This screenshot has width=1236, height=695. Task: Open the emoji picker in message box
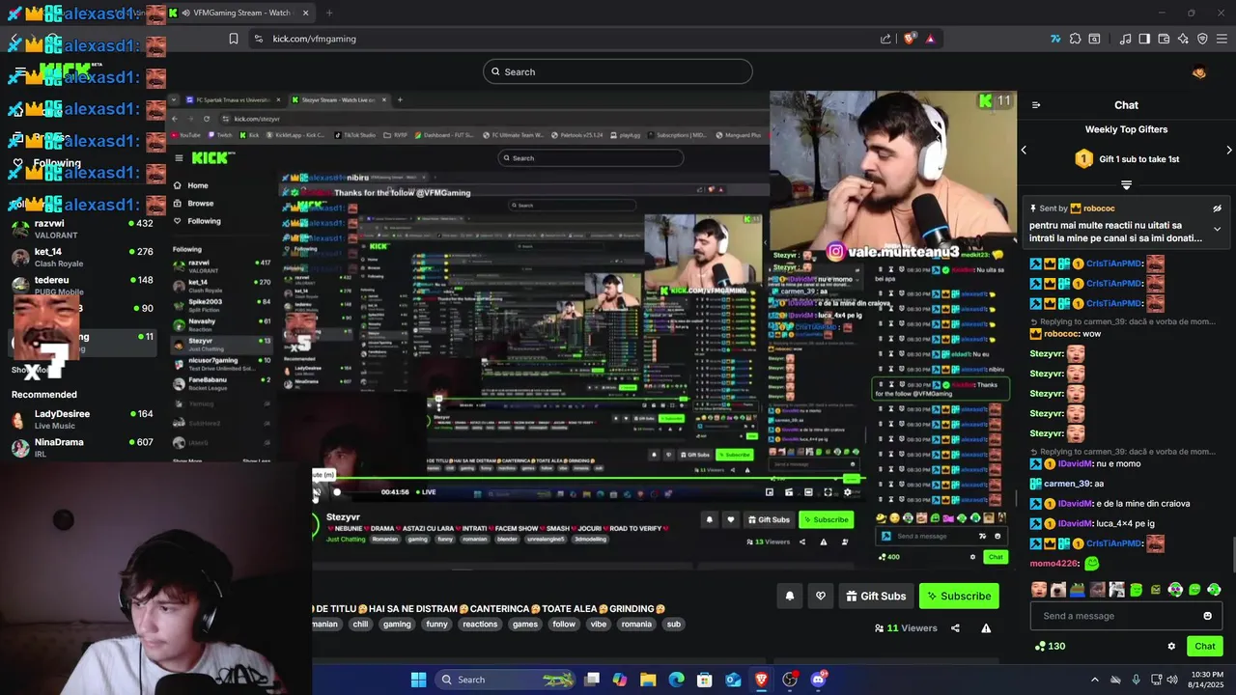pos(1207,616)
